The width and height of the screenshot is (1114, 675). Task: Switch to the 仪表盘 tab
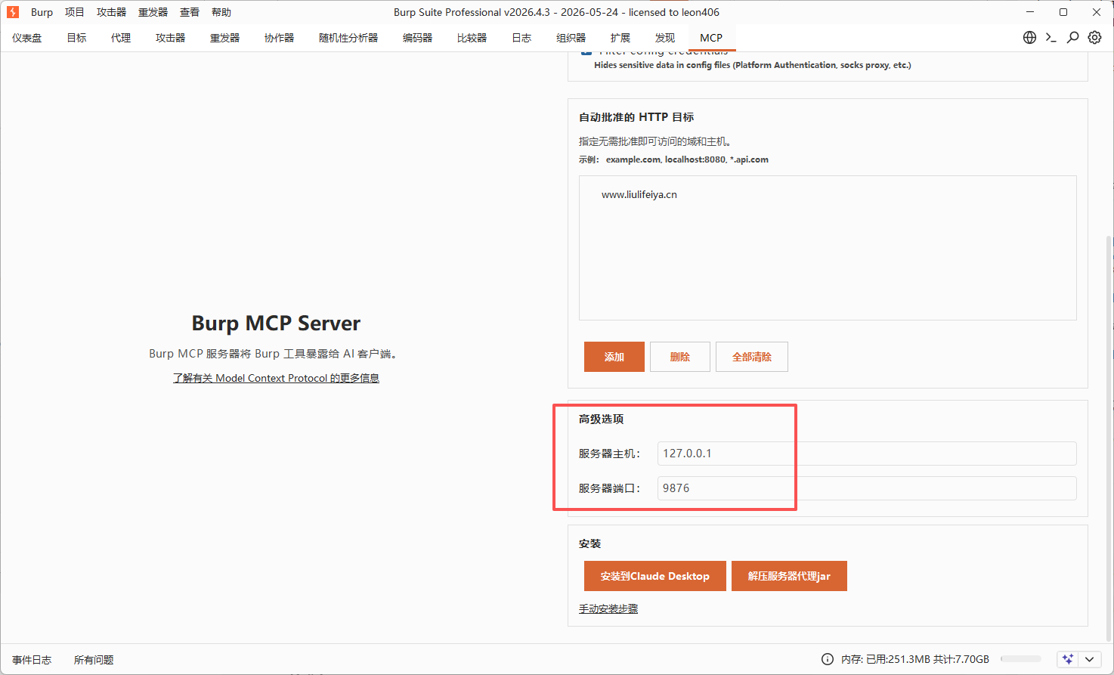point(27,38)
